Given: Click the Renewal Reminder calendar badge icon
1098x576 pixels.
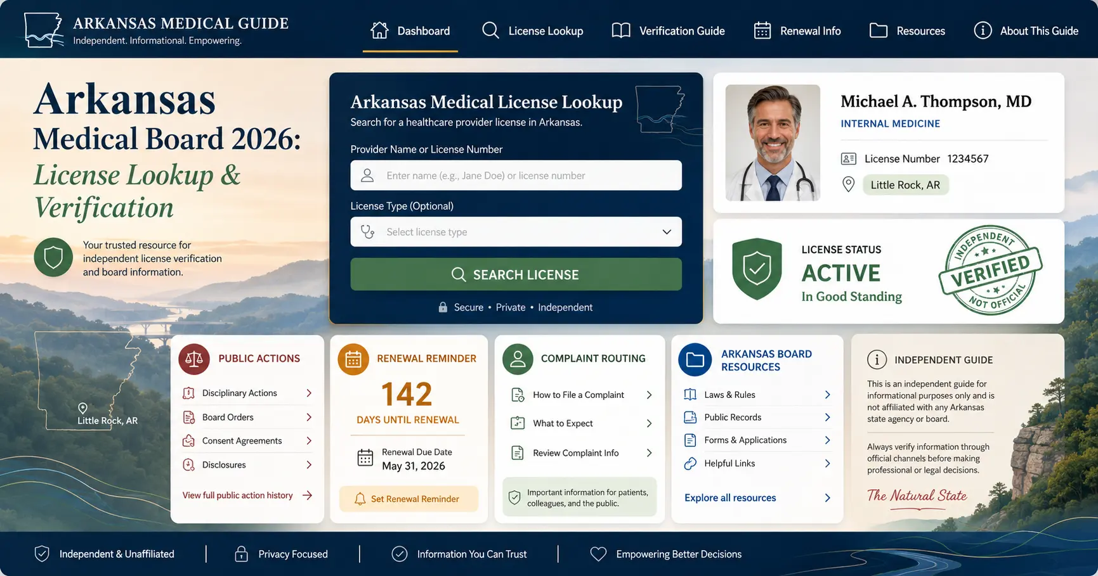Looking at the screenshot, I should tap(353, 359).
